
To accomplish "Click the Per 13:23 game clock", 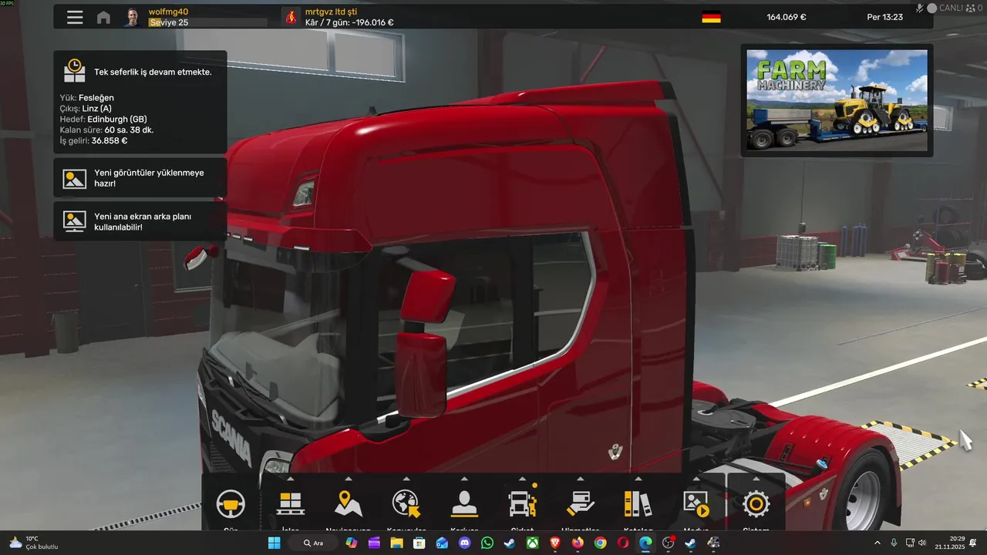I will (x=884, y=17).
